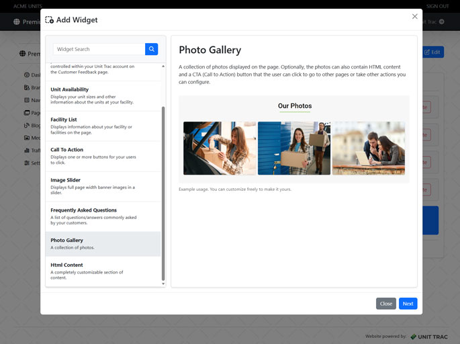Select the Unit Availability widget

tap(103, 95)
